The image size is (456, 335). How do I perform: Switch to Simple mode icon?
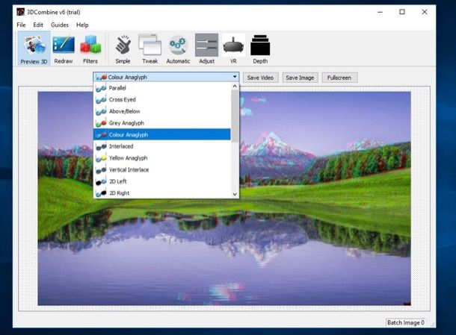[x=123, y=45]
